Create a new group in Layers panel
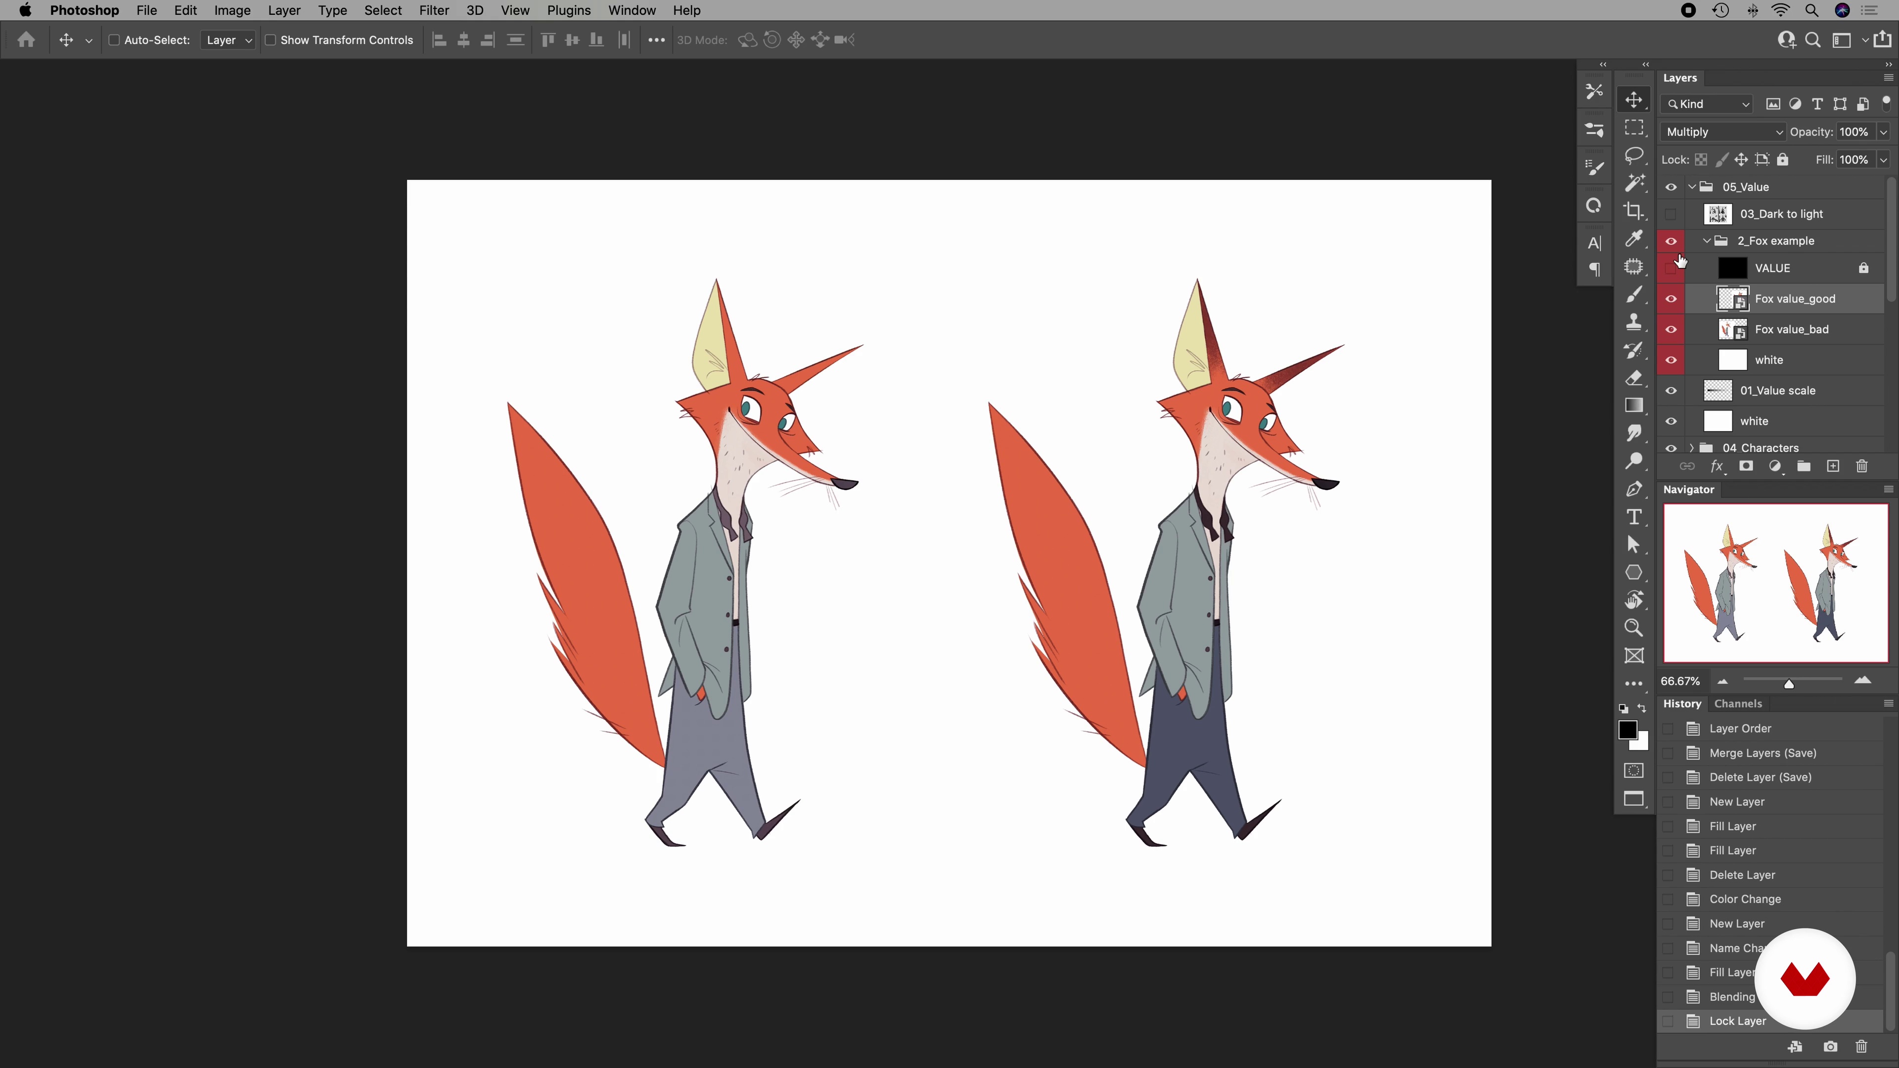 point(1804,467)
